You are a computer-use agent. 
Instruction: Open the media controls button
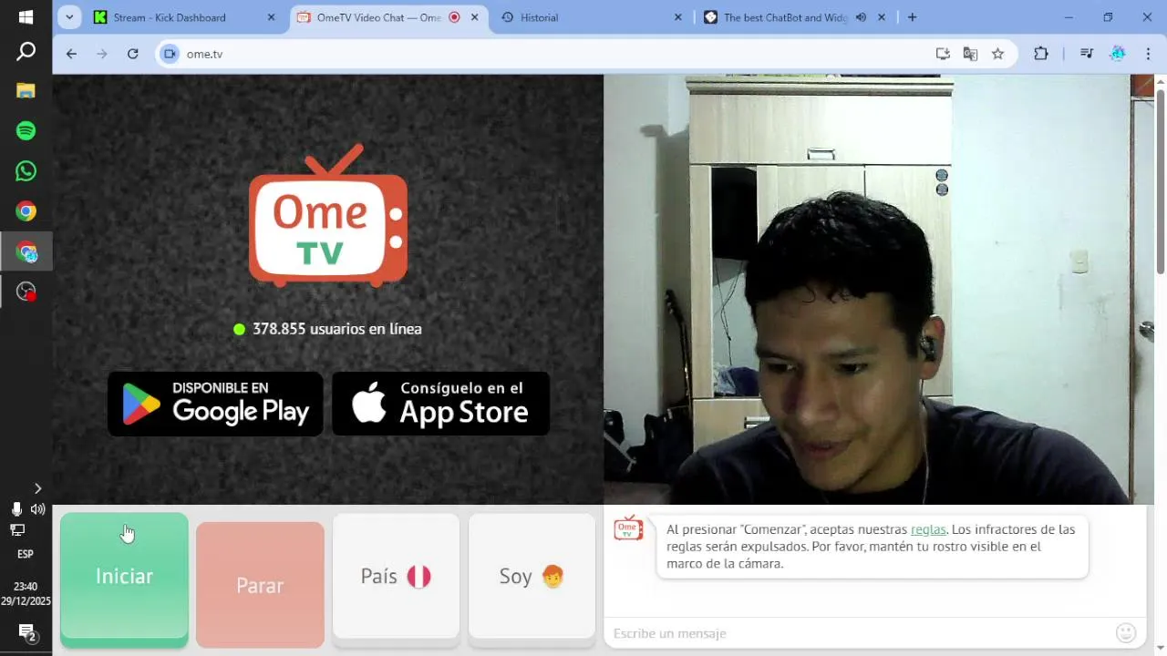pyautogui.click(x=1086, y=54)
